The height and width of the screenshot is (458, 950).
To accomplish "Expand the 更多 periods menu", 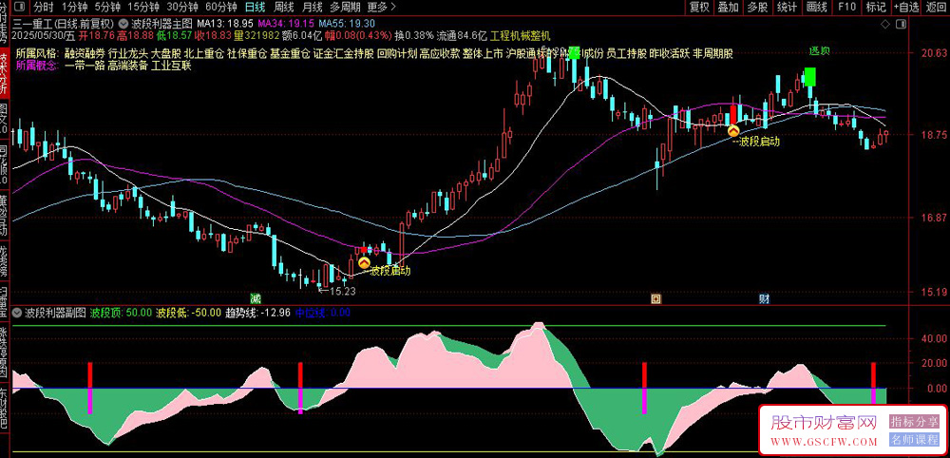I will coord(382,8).
